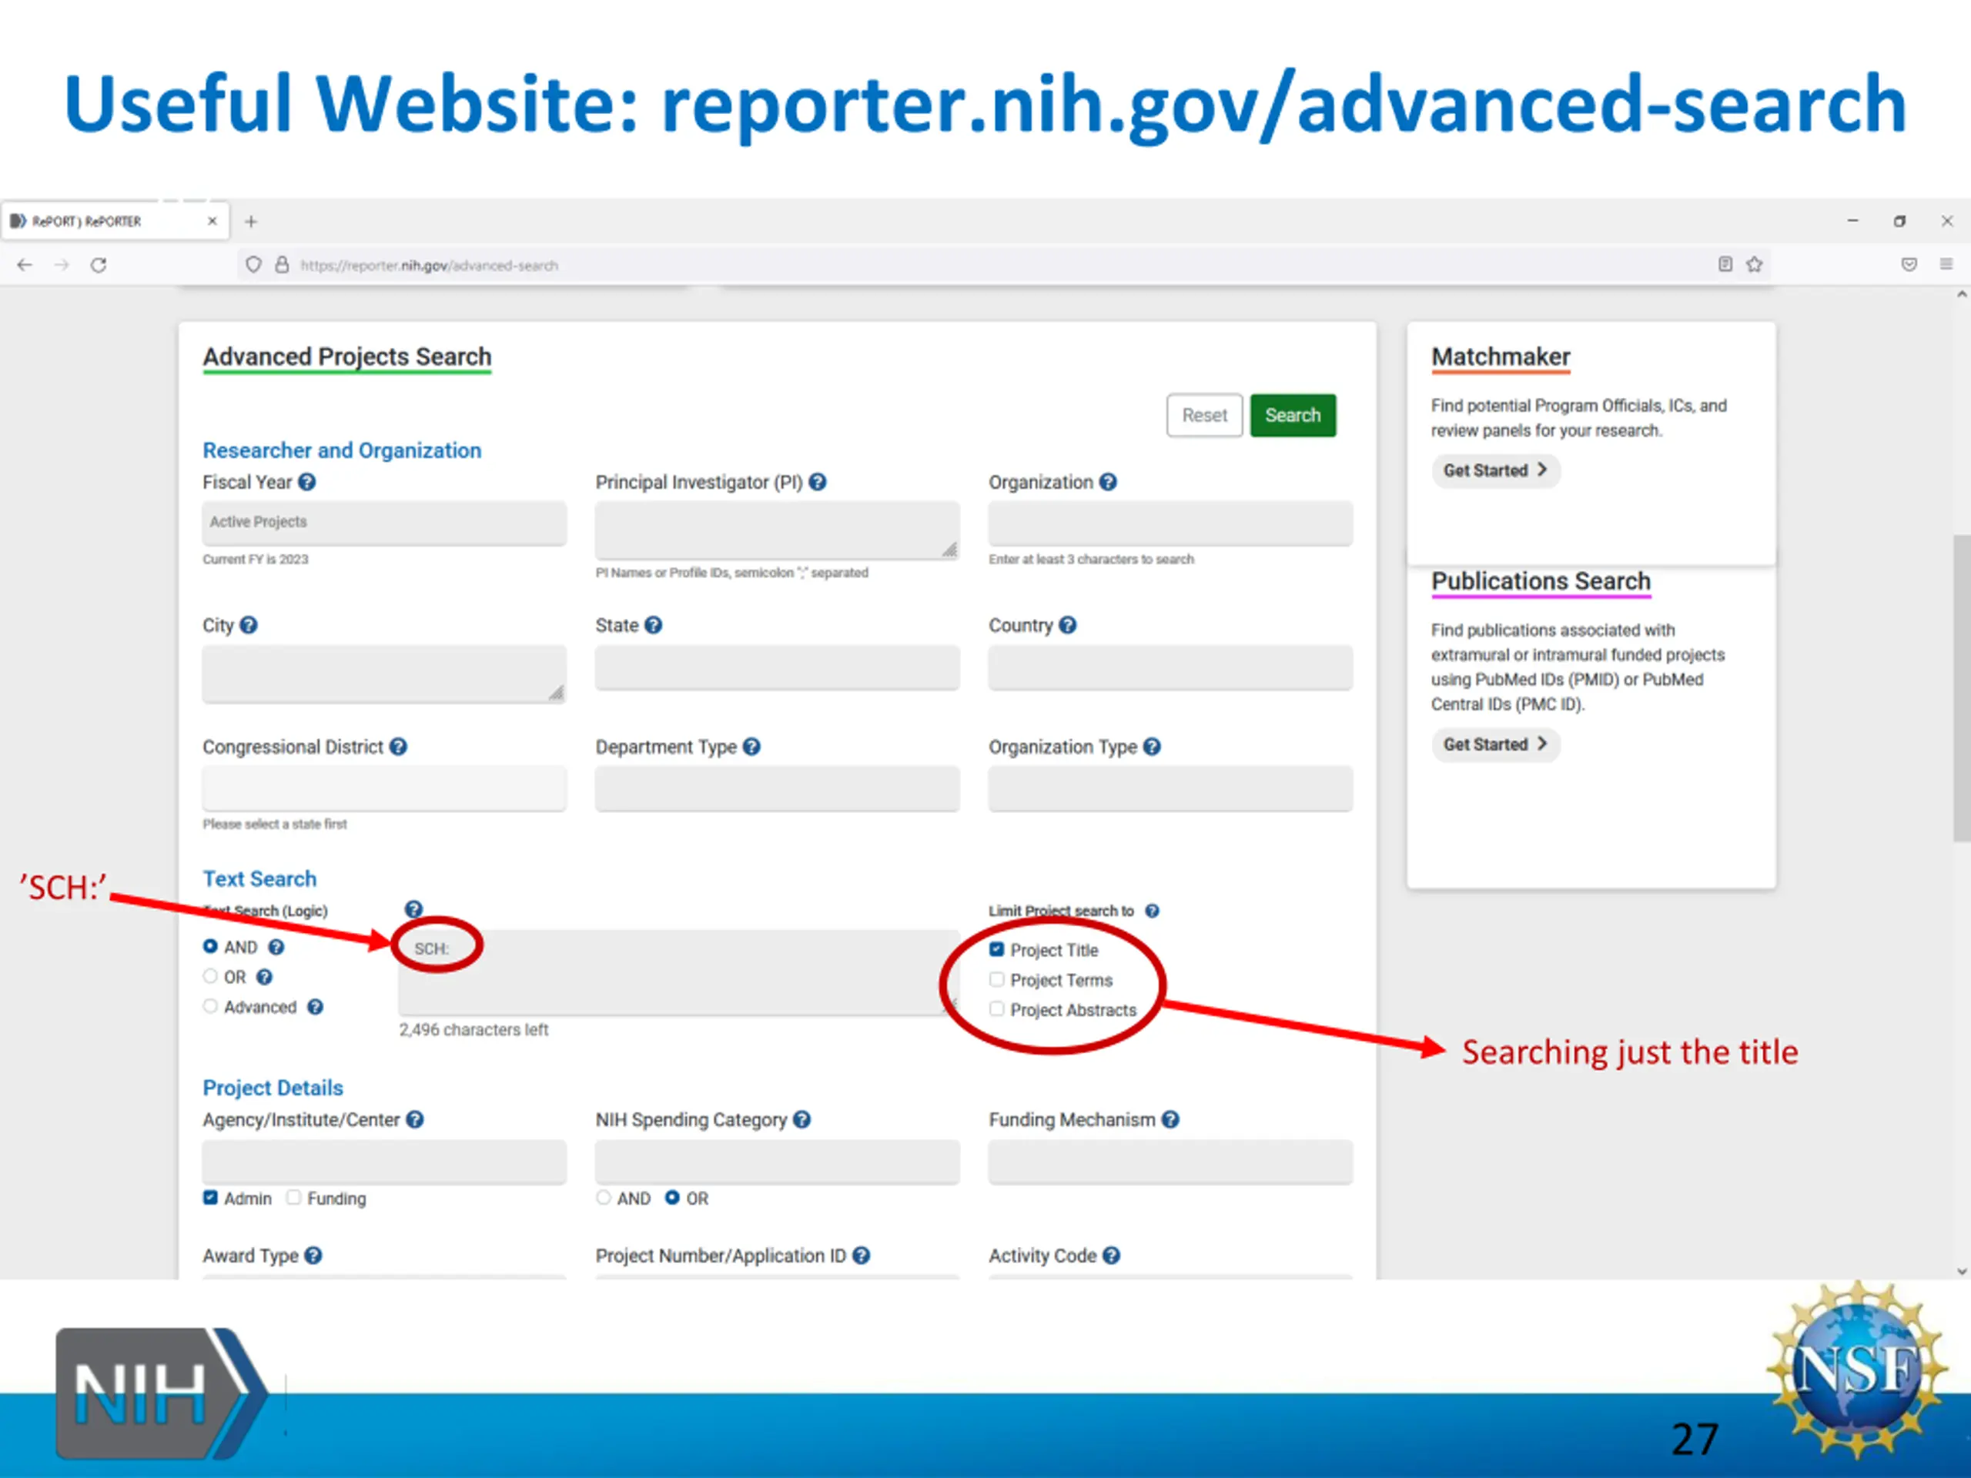The width and height of the screenshot is (1971, 1478).
Task: Click the shield tracking protection icon
Action: coord(254,265)
